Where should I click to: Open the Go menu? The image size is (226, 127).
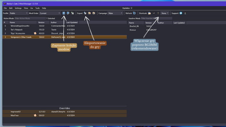click(x=32, y=8)
